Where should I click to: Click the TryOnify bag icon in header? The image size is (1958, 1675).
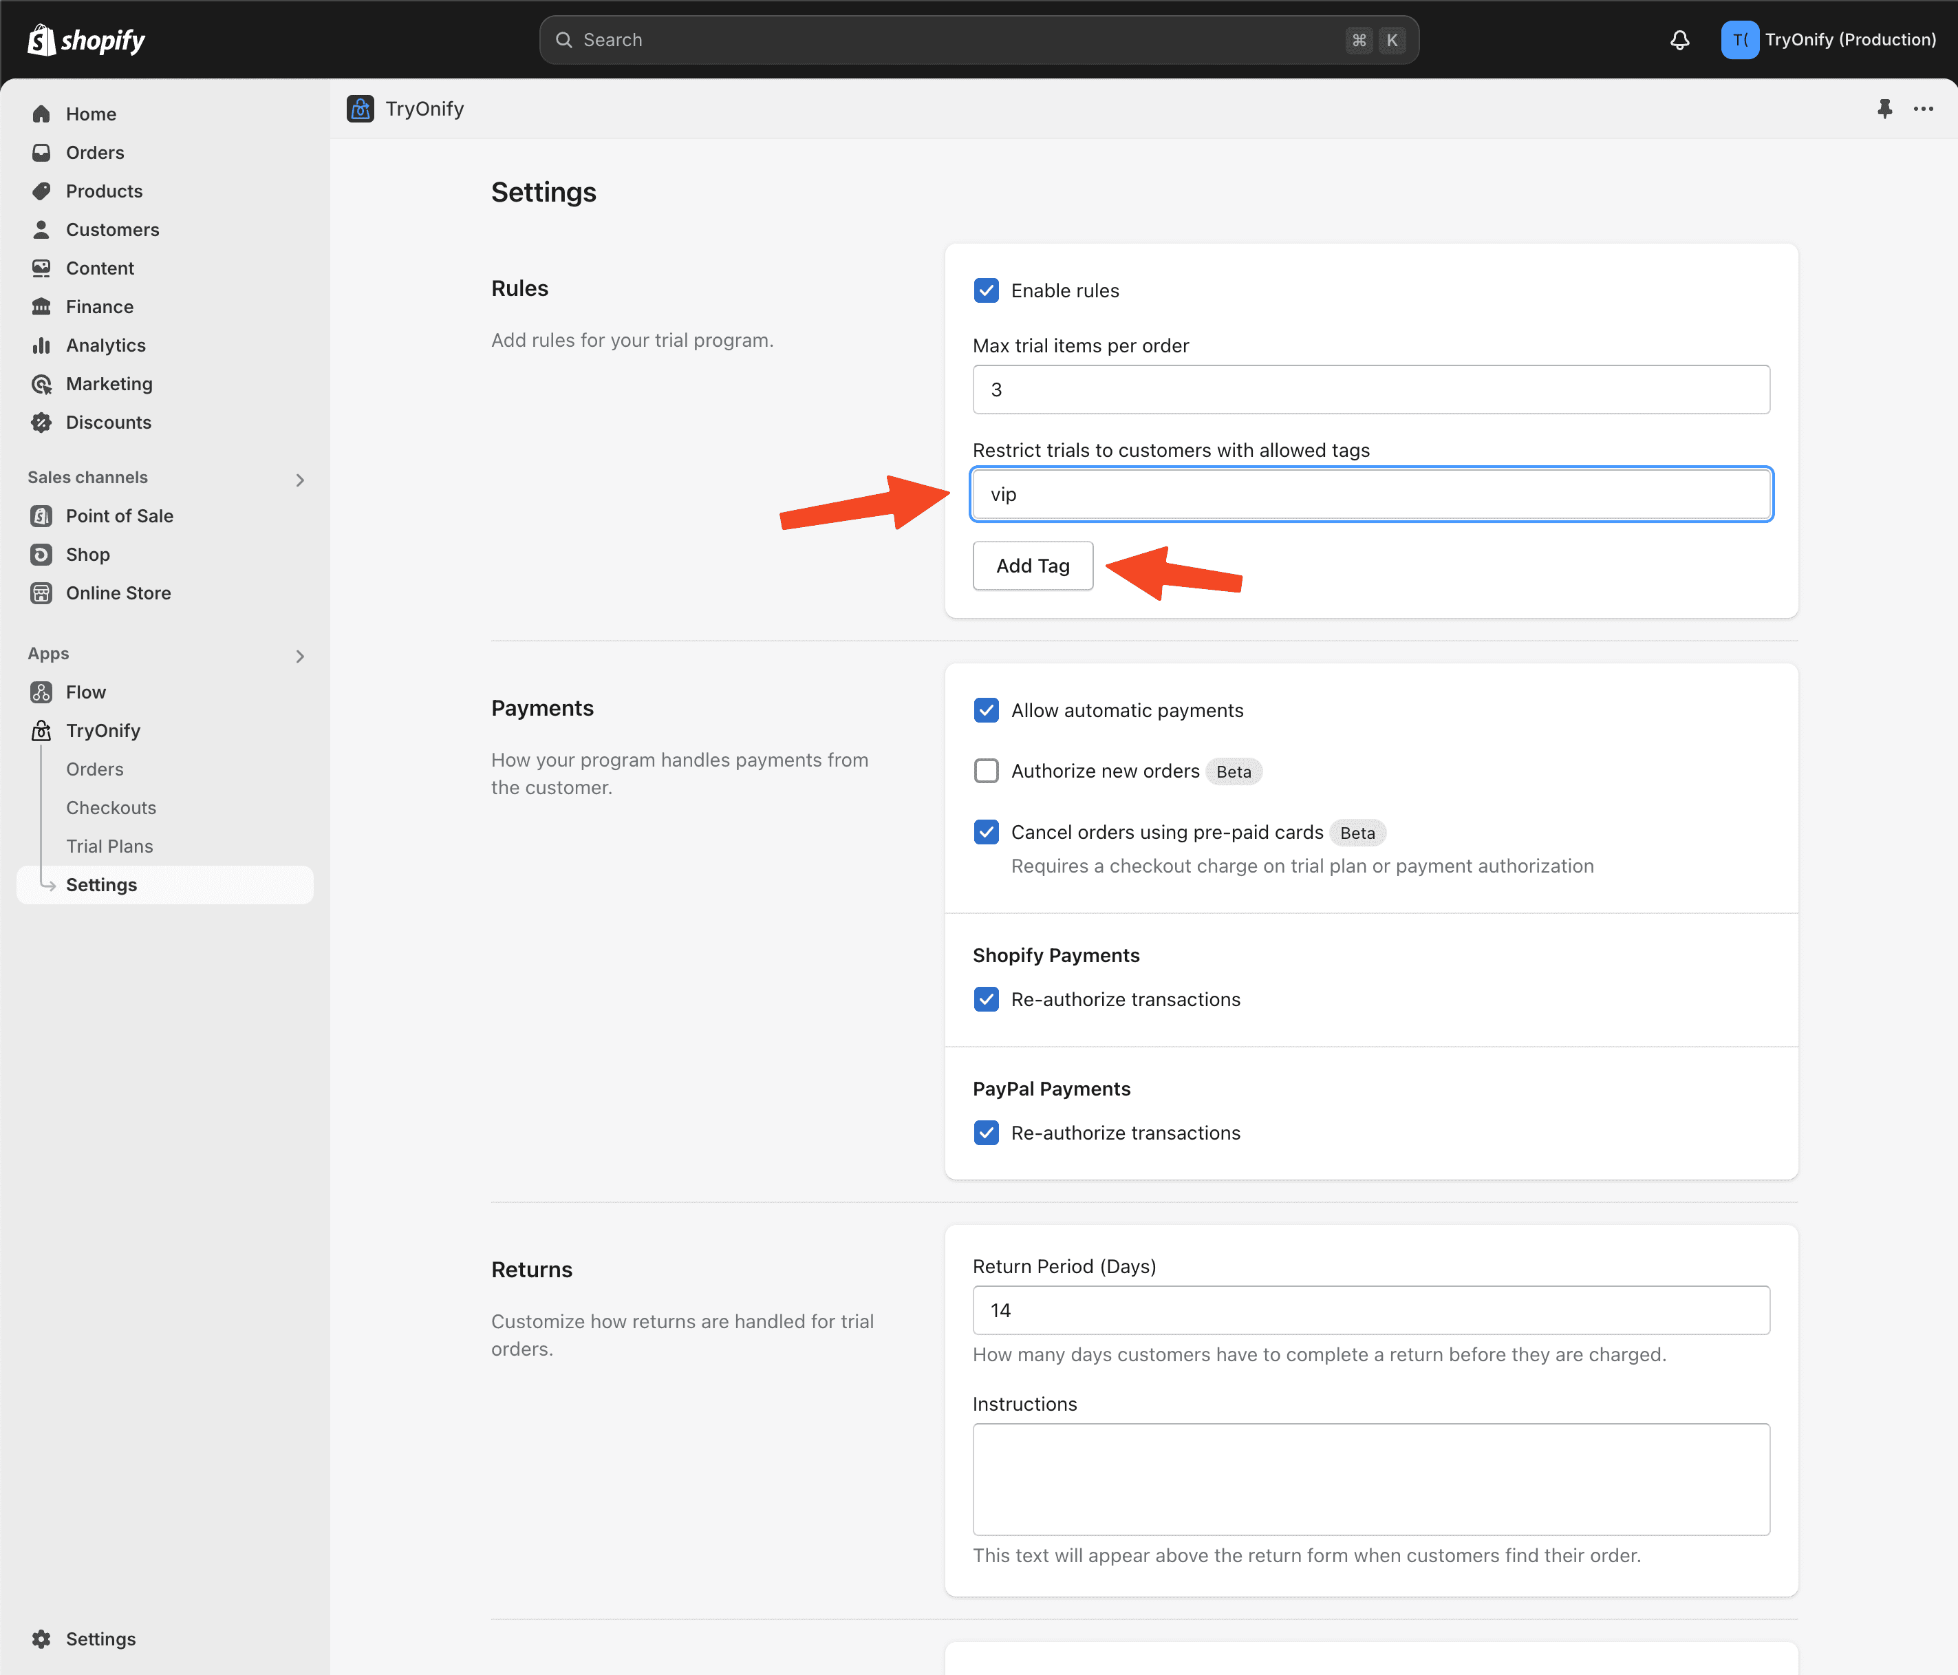pyautogui.click(x=360, y=109)
